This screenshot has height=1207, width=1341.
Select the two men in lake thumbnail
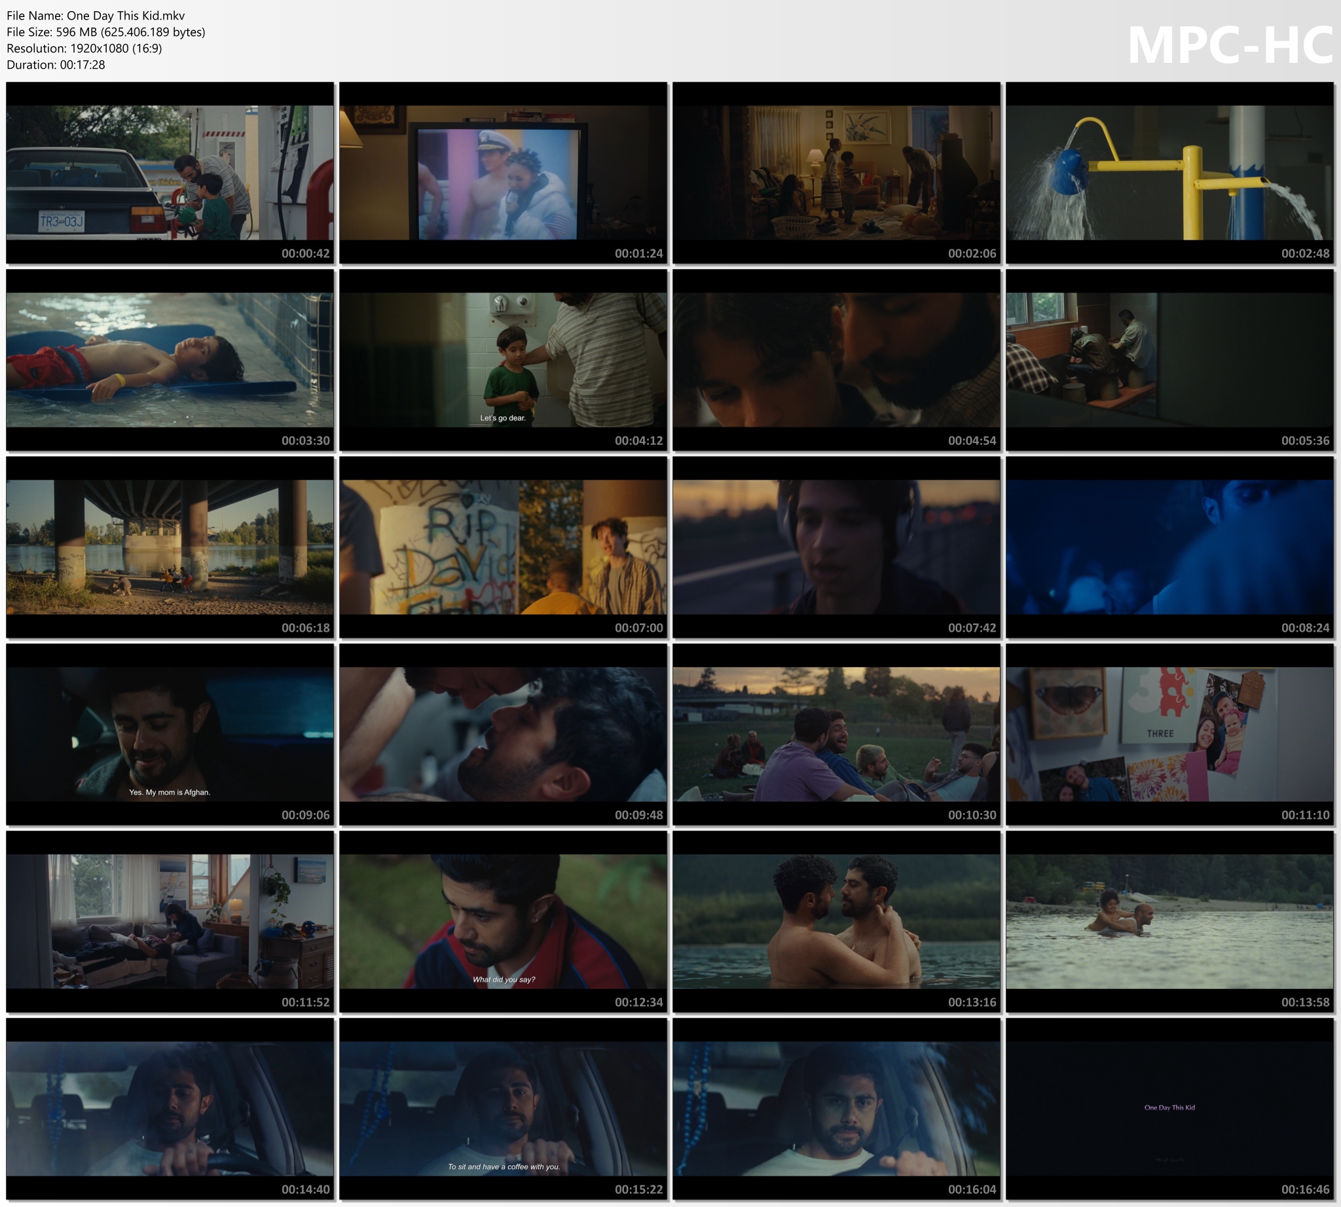point(836,920)
